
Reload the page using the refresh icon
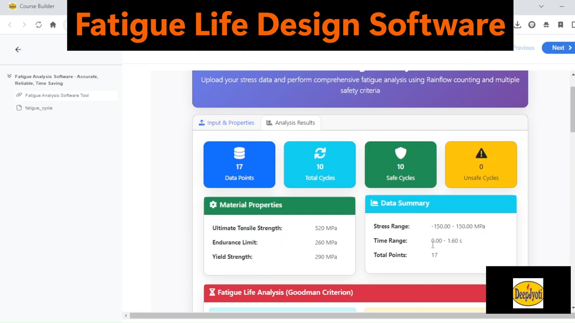(39, 25)
